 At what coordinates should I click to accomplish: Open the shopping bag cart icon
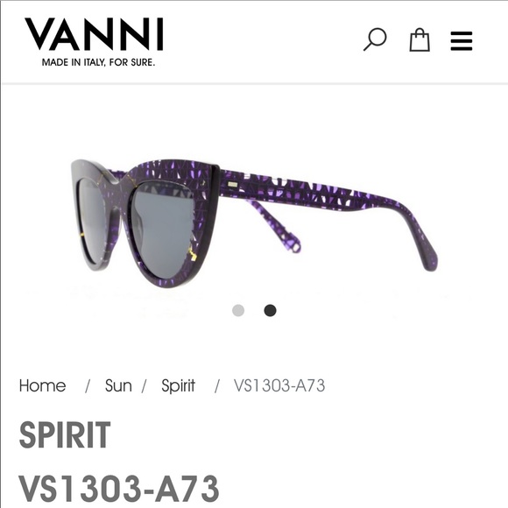tap(420, 39)
